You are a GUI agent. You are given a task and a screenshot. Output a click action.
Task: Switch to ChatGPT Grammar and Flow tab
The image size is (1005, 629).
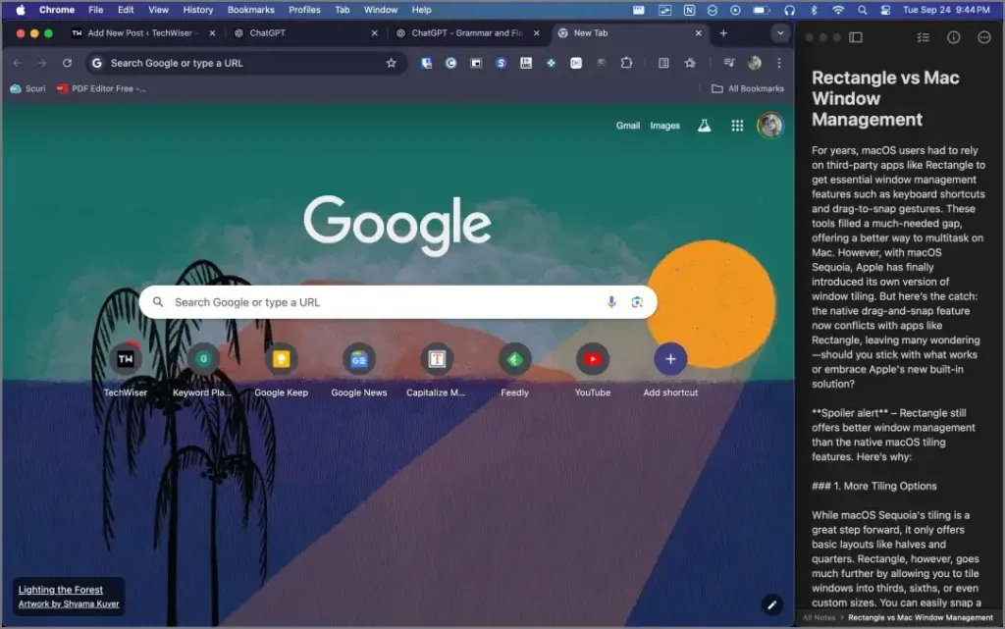(466, 32)
